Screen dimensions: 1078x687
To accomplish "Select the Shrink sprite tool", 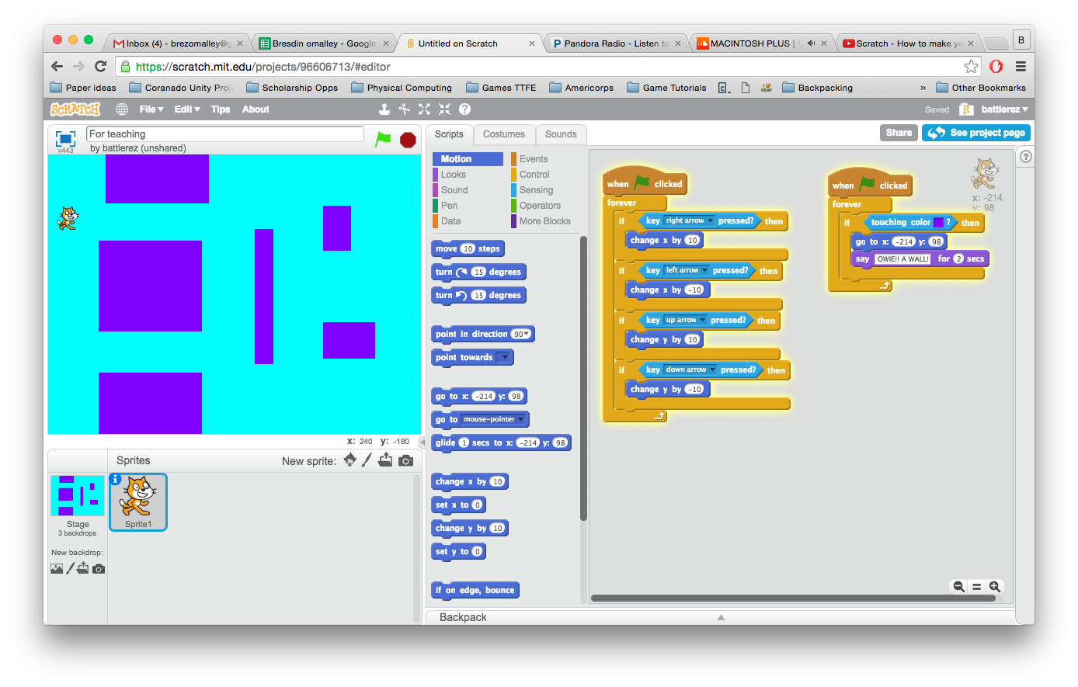I will tap(444, 109).
